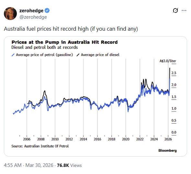Click the A$3.0/liter axis label

[168, 61]
